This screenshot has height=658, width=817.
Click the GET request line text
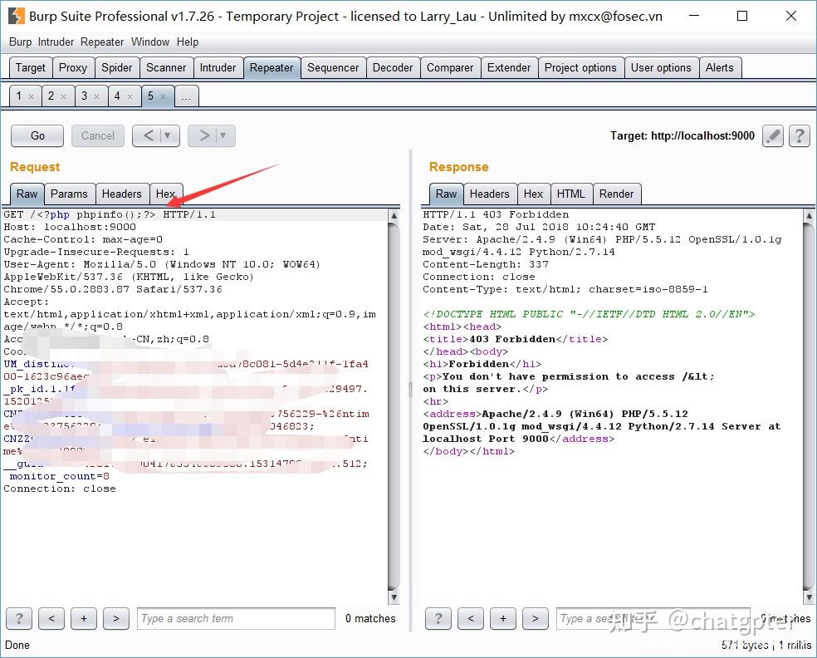tap(110, 215)
